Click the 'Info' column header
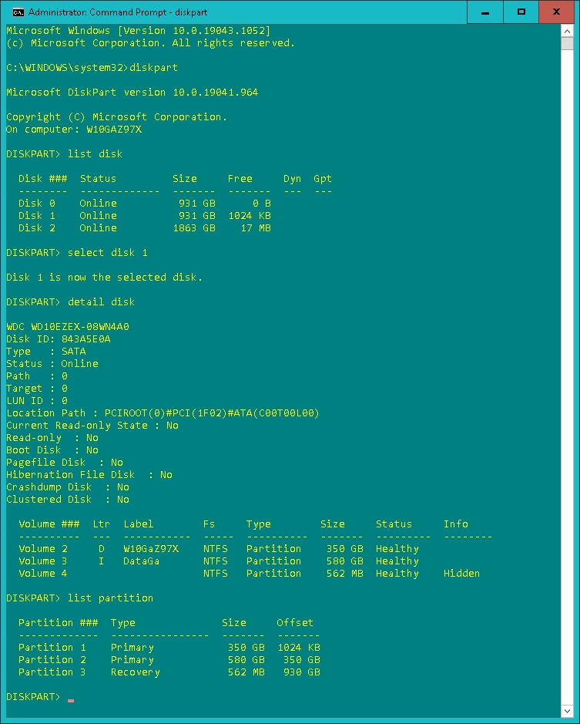This screenshot has width=580, height=724. [455, 524]
